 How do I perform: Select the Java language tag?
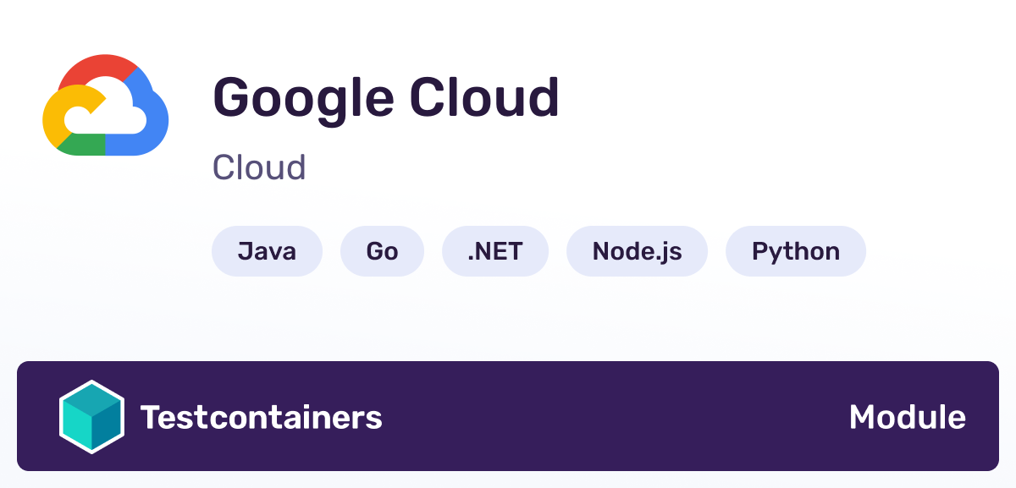267,251
